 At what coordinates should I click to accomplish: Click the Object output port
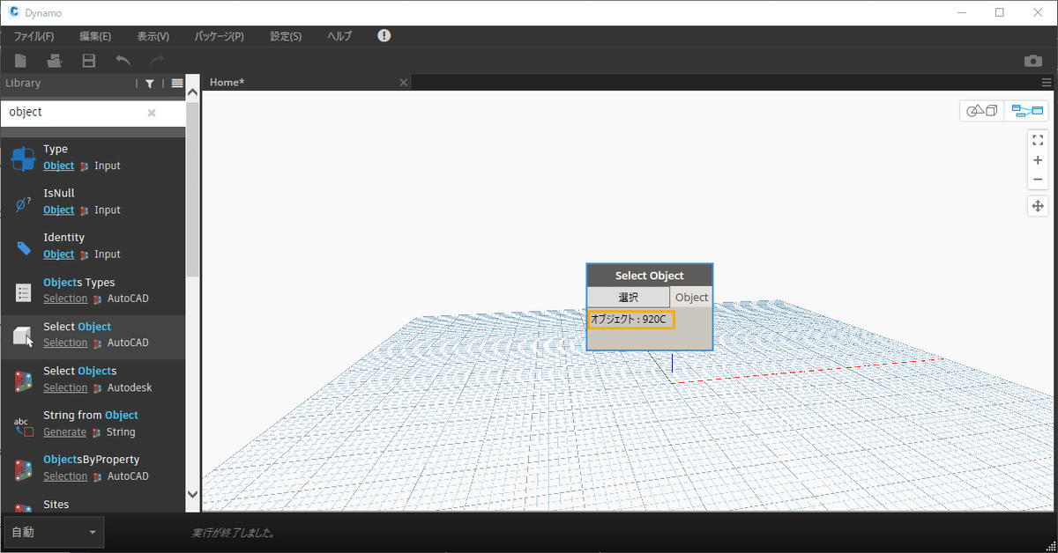691,297
